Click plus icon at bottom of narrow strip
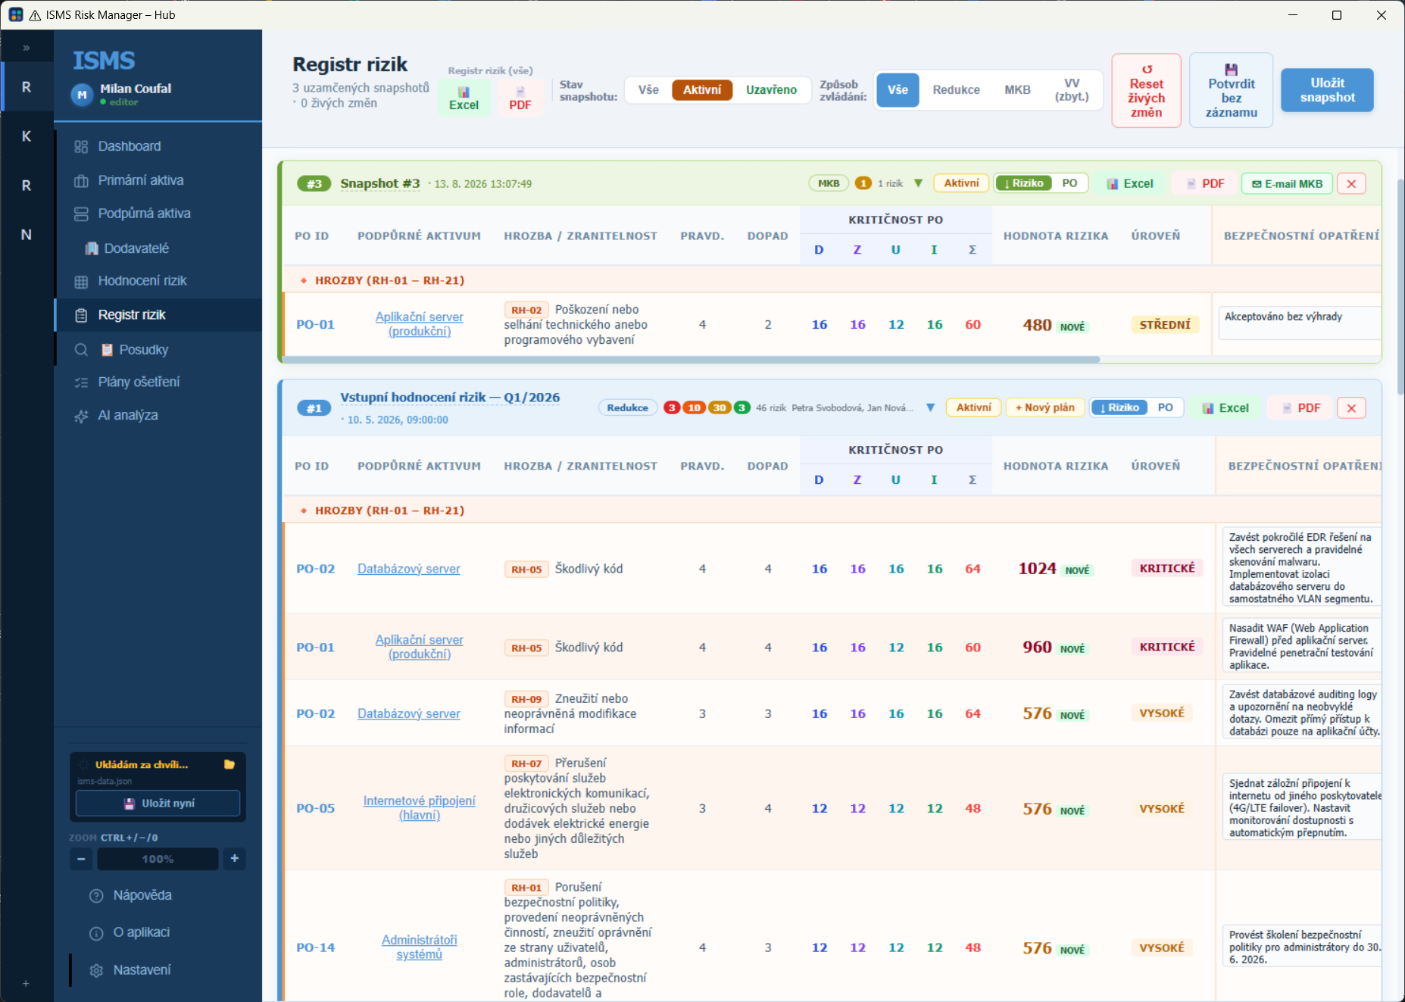The height and width of the screenshot is (1002, 1405). (x=26, y=983)
